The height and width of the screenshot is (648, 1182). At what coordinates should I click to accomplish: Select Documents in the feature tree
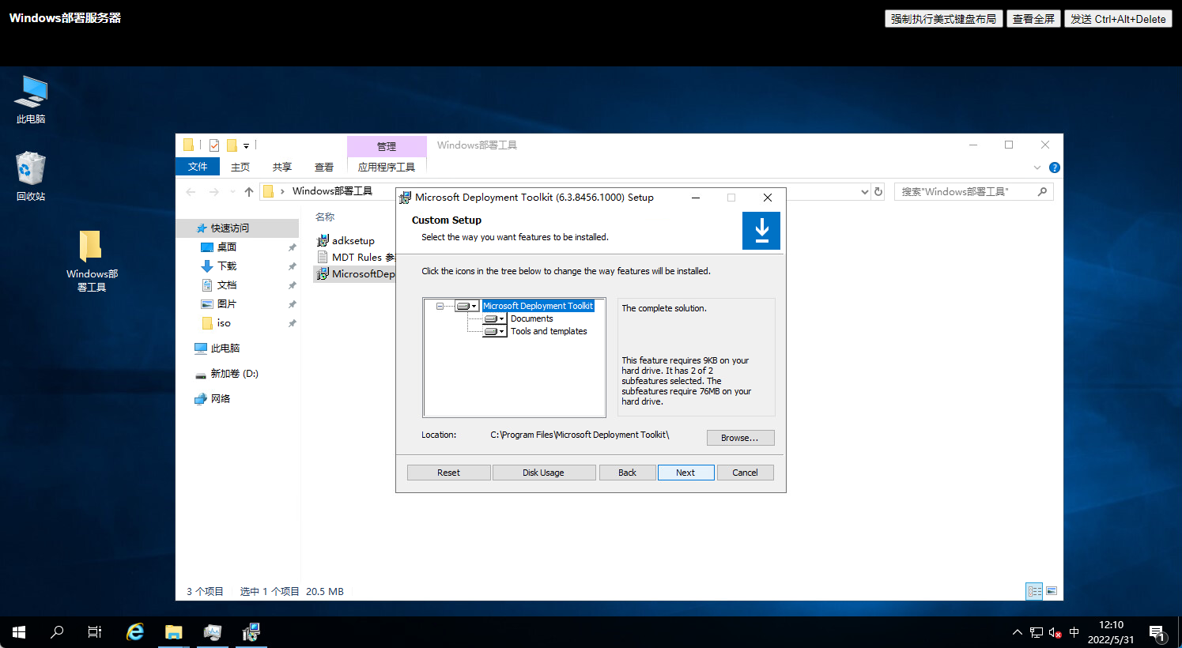tap(531, 318)
